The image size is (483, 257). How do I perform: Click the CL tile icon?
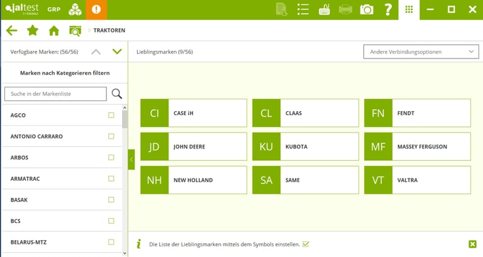(x=267, y=113)
